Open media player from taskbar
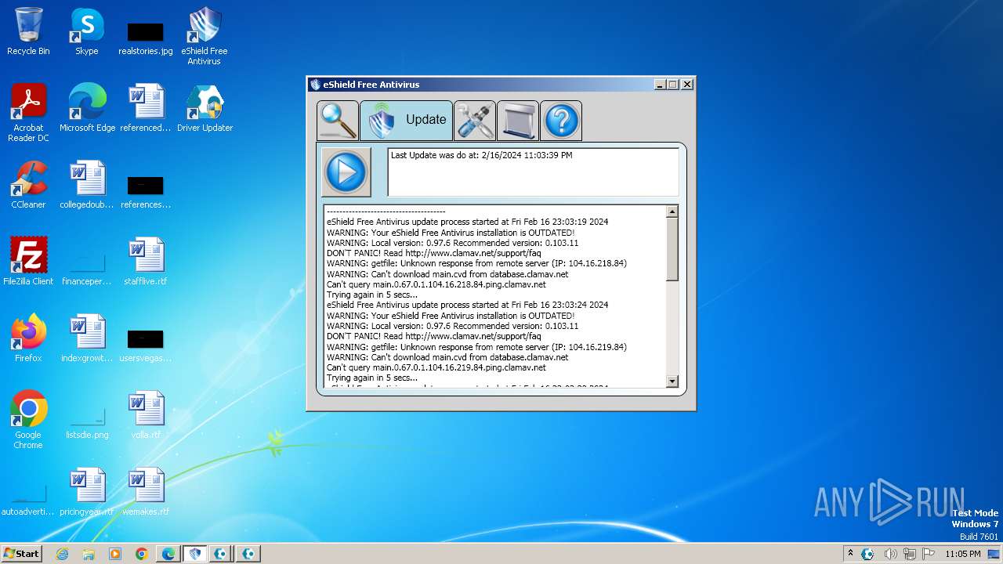Viewport: 1003px width, 564px height. coord(115,554)
